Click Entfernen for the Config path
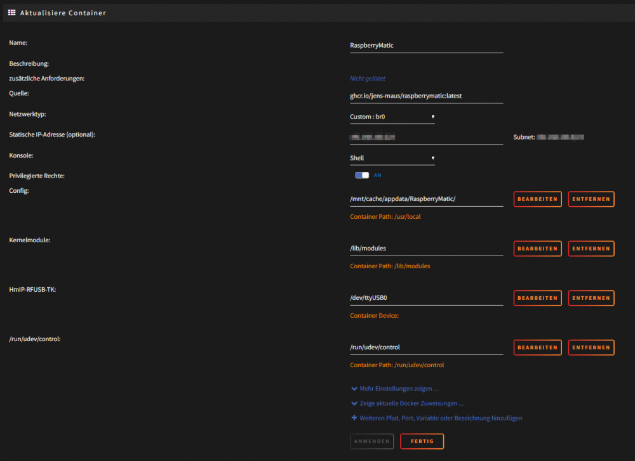Viewport: 635px width, 461px height. (x=591, y=199)
